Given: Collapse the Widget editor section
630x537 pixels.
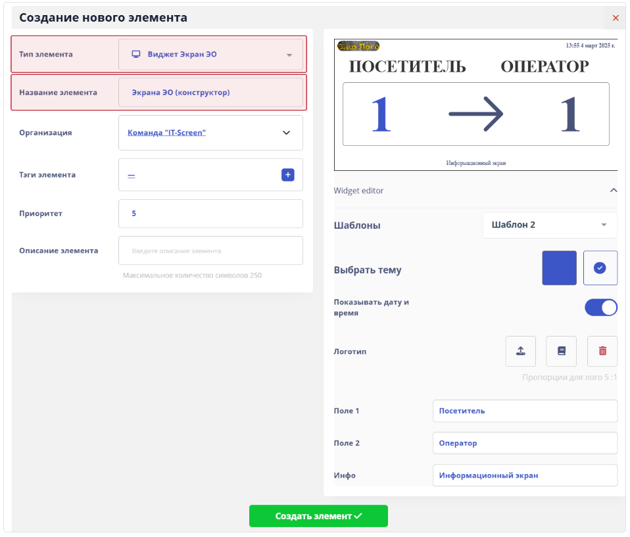Looking at the screenshot, I should click(x=613, y=191).
